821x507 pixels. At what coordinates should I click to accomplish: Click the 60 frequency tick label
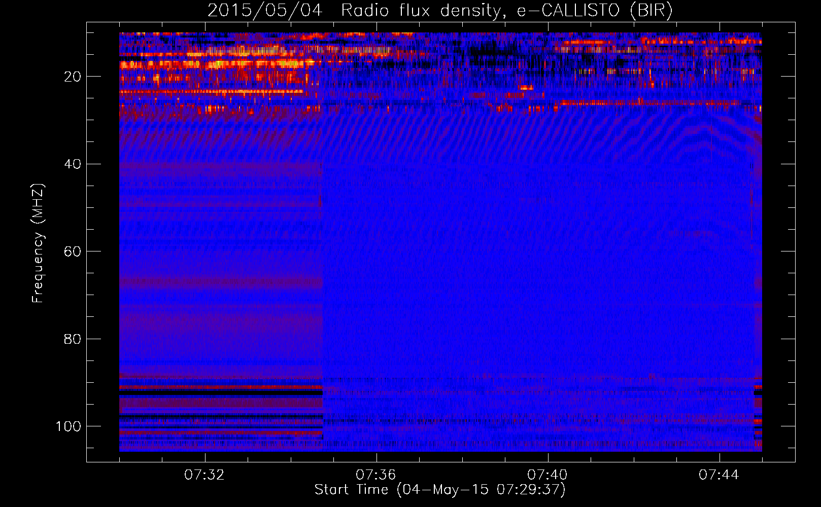click(73, 251)
